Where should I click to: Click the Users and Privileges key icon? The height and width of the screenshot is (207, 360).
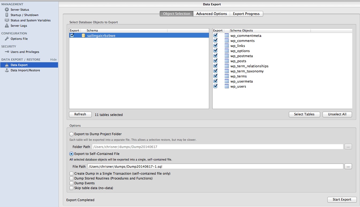point(7,52)
